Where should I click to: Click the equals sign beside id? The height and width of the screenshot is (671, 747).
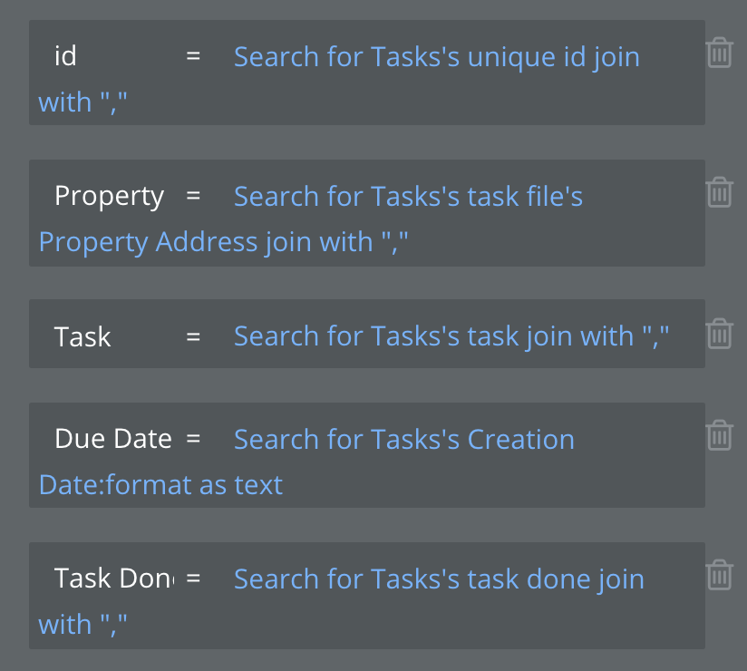[x=193, y=56]
